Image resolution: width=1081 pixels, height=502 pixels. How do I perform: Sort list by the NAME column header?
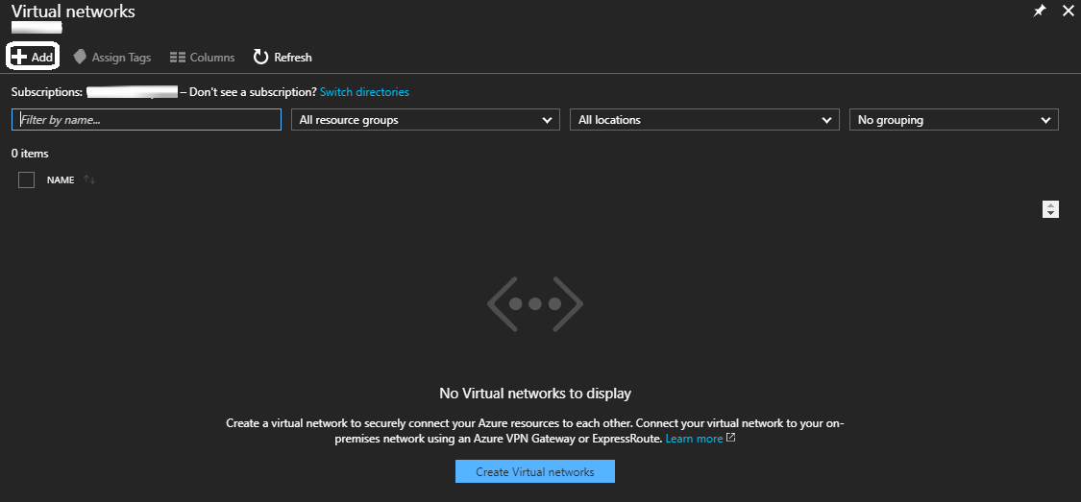[61, 179]
